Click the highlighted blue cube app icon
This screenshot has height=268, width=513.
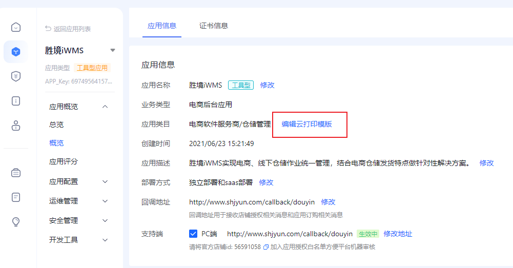(16, 52)
